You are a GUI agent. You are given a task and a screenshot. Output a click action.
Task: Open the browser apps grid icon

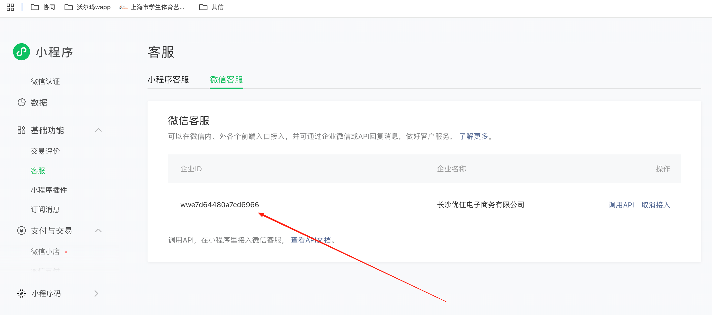click(x=10, y=7)
